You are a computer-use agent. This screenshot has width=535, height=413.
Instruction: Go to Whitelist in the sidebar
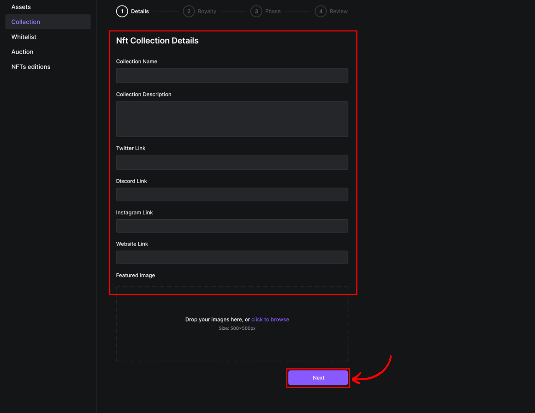pyautogui.click(x=24, y=37)
